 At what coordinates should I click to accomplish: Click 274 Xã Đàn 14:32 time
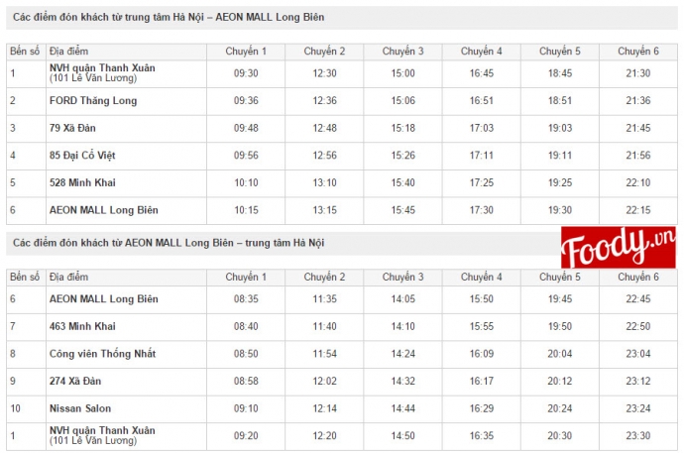(x=403, y=381)
